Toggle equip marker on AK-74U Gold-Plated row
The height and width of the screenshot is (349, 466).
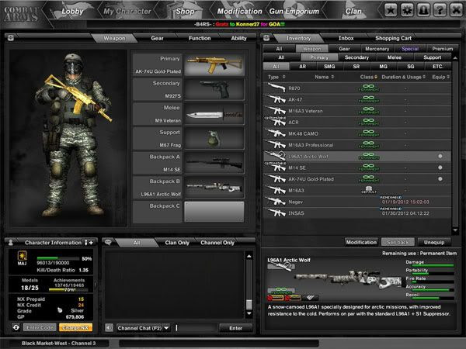point(440,178)
